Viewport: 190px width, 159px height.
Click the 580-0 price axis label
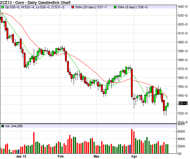(183, 60)
